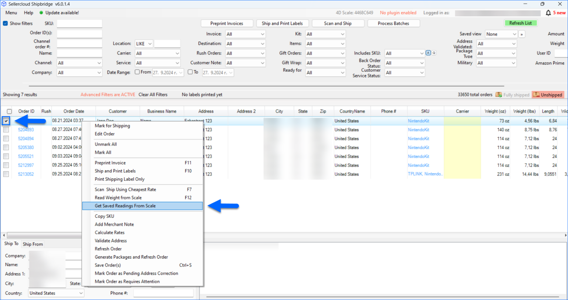The width and height of the screenshot is (568, 300).
Task: Click the magnifier icon next to Includes SKU
Action: (x=433, y=53)
